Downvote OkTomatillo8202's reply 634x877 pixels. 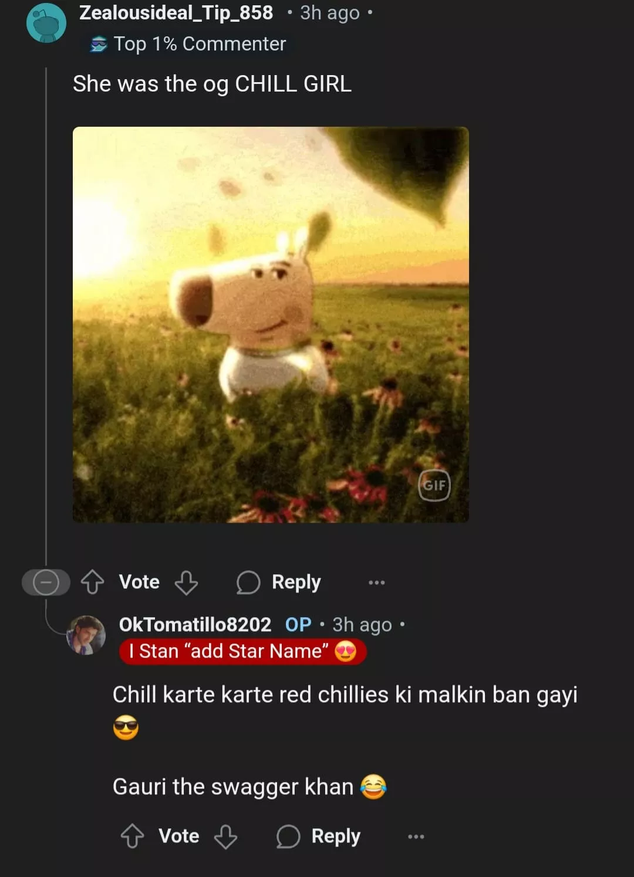(x=225, y=837)
